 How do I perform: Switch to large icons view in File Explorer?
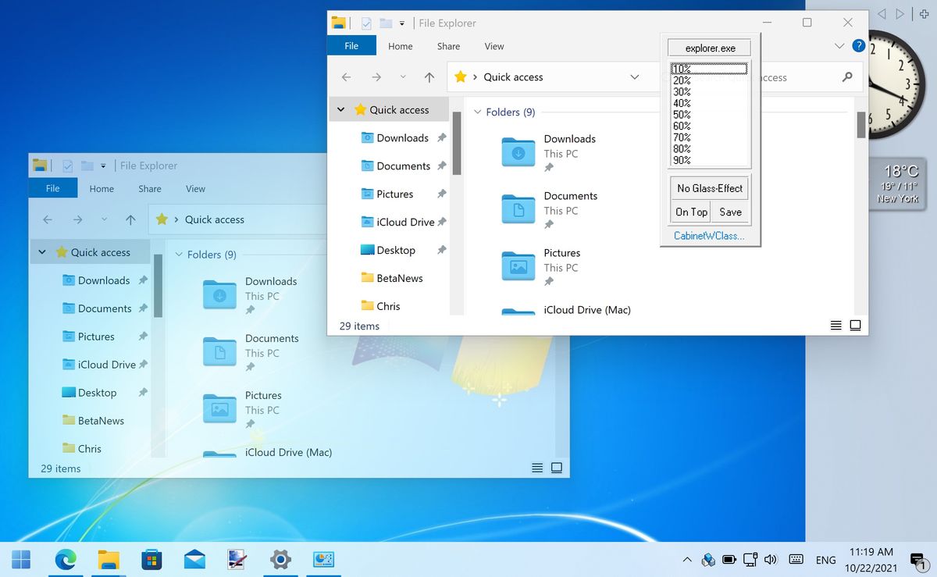[855, 326]
